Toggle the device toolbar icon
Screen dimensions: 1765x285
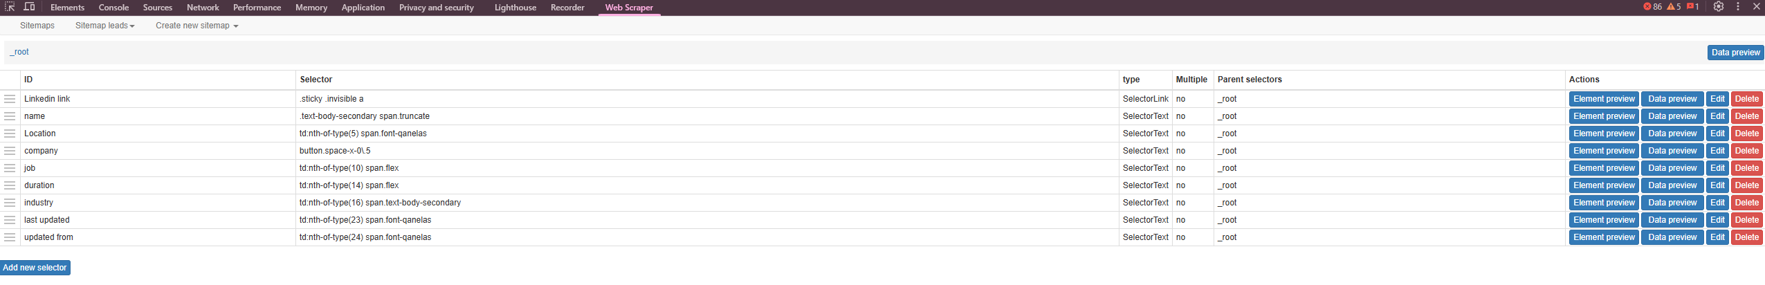pyautogui.click(x=29, y=7)
